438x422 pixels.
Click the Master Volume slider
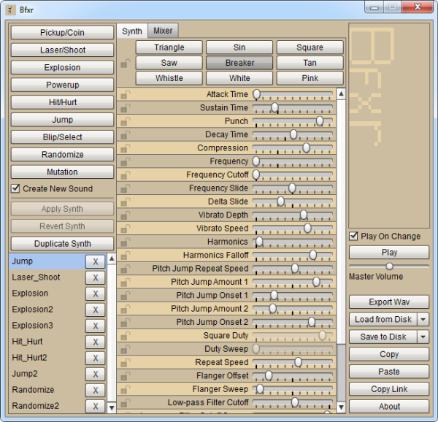coord(389,266)
